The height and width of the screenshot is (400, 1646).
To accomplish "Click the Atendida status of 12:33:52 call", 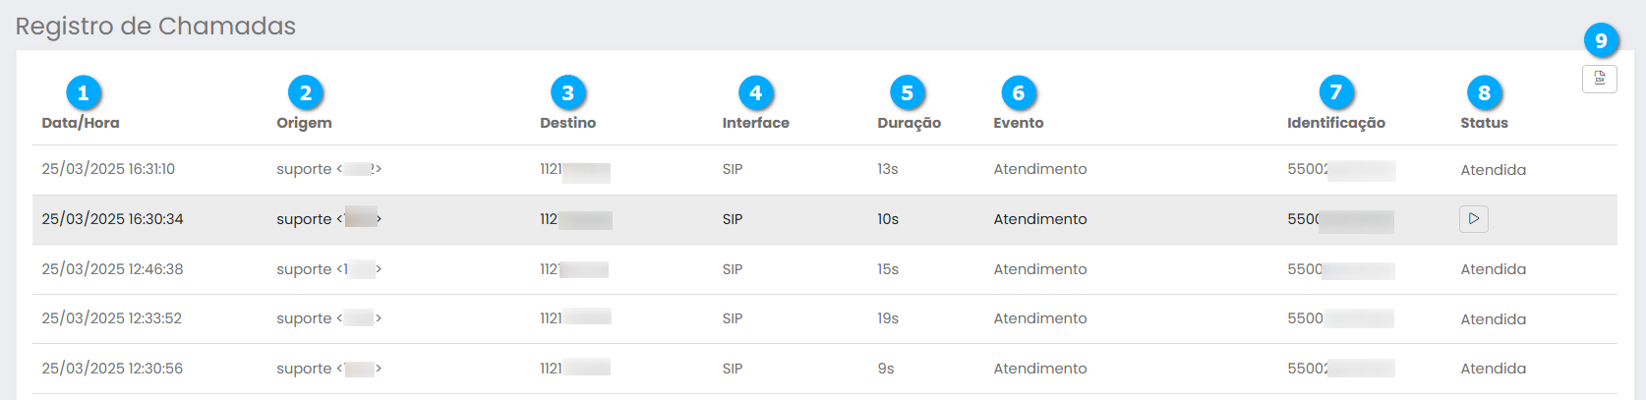I will click(1493, 319).
